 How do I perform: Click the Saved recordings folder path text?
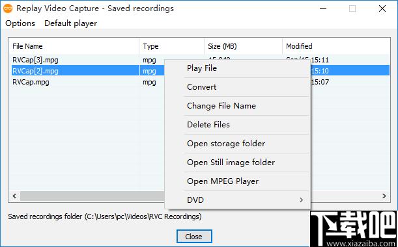pyautogui.click(x=105, y=216)
